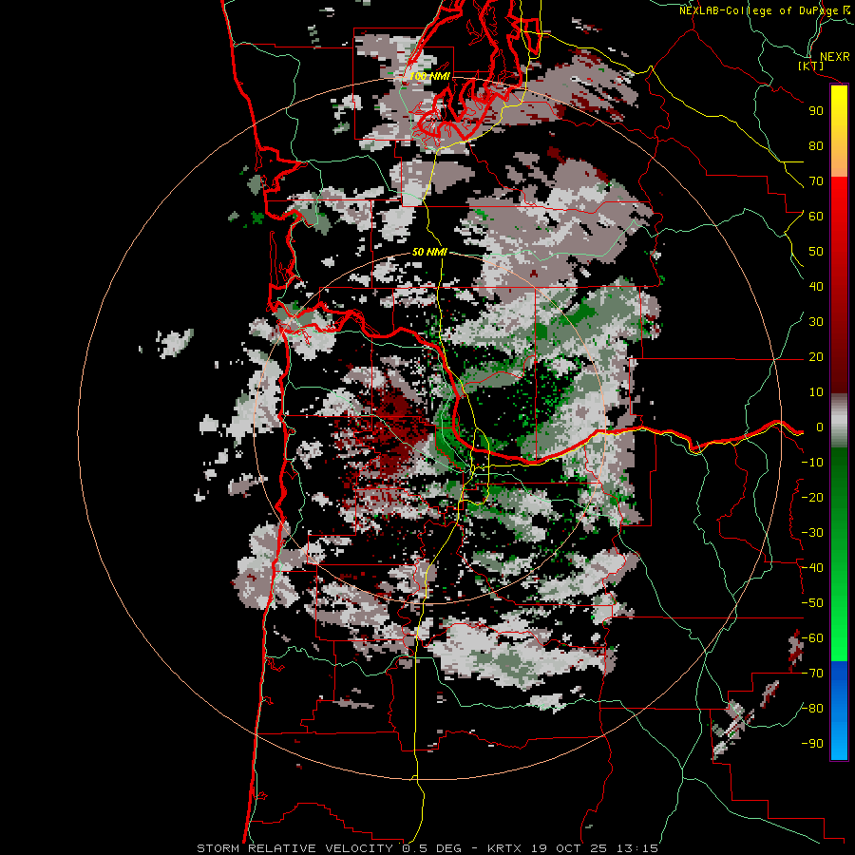Click the 70 value on the velocity scale
The width and height of the screenshot is (855, 855).
tap(816, 181)
